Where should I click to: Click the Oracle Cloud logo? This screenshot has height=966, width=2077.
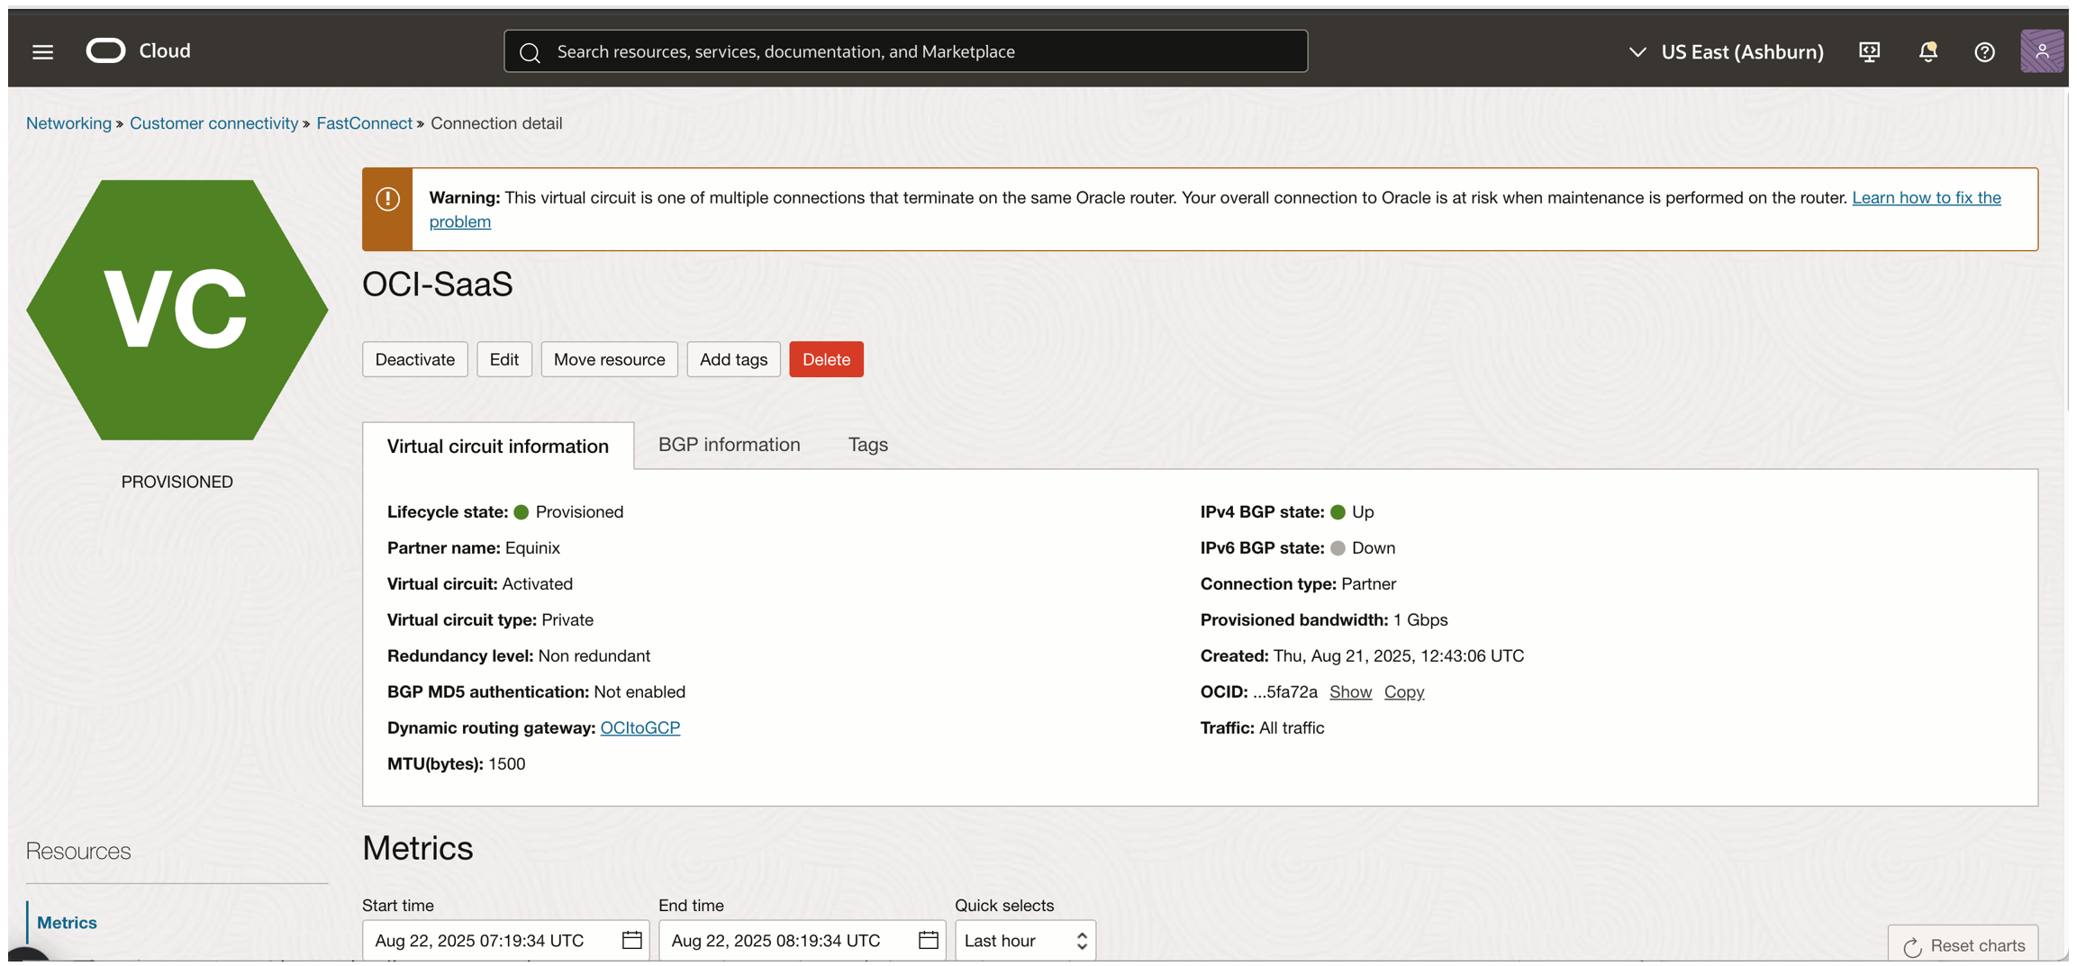[138, 51]
